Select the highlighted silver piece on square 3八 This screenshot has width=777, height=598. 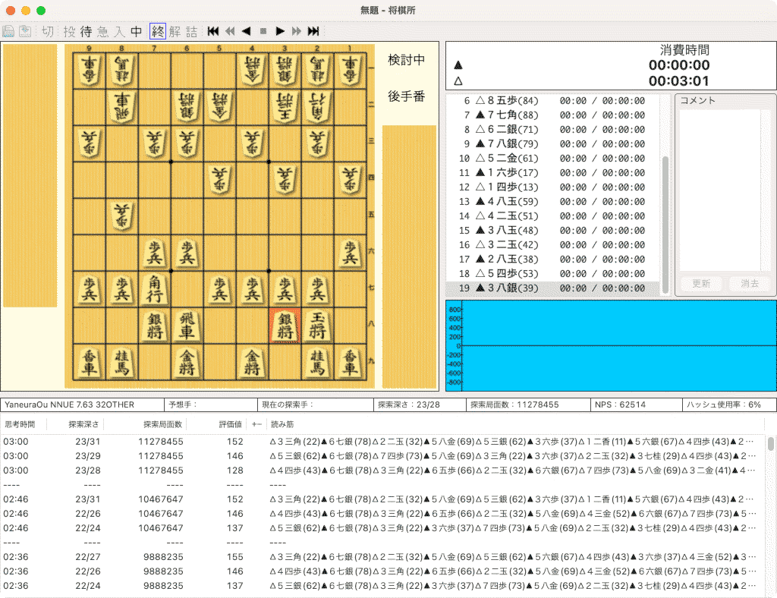tap(285, 326)
